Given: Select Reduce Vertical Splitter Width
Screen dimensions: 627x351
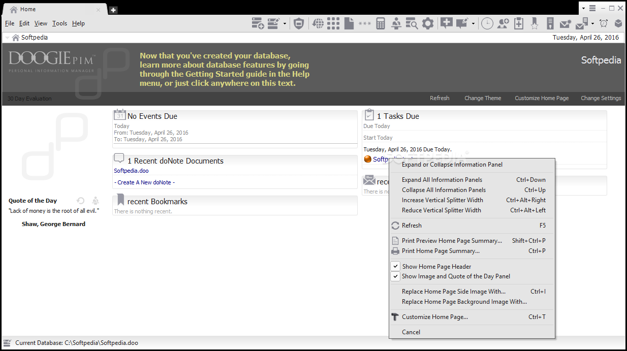Looking at the screenshot, I should (472, 210).
